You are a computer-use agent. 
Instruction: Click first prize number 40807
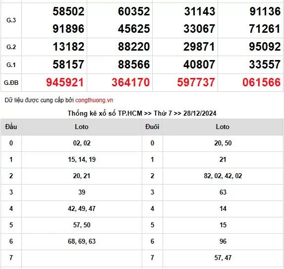(199, 65)
